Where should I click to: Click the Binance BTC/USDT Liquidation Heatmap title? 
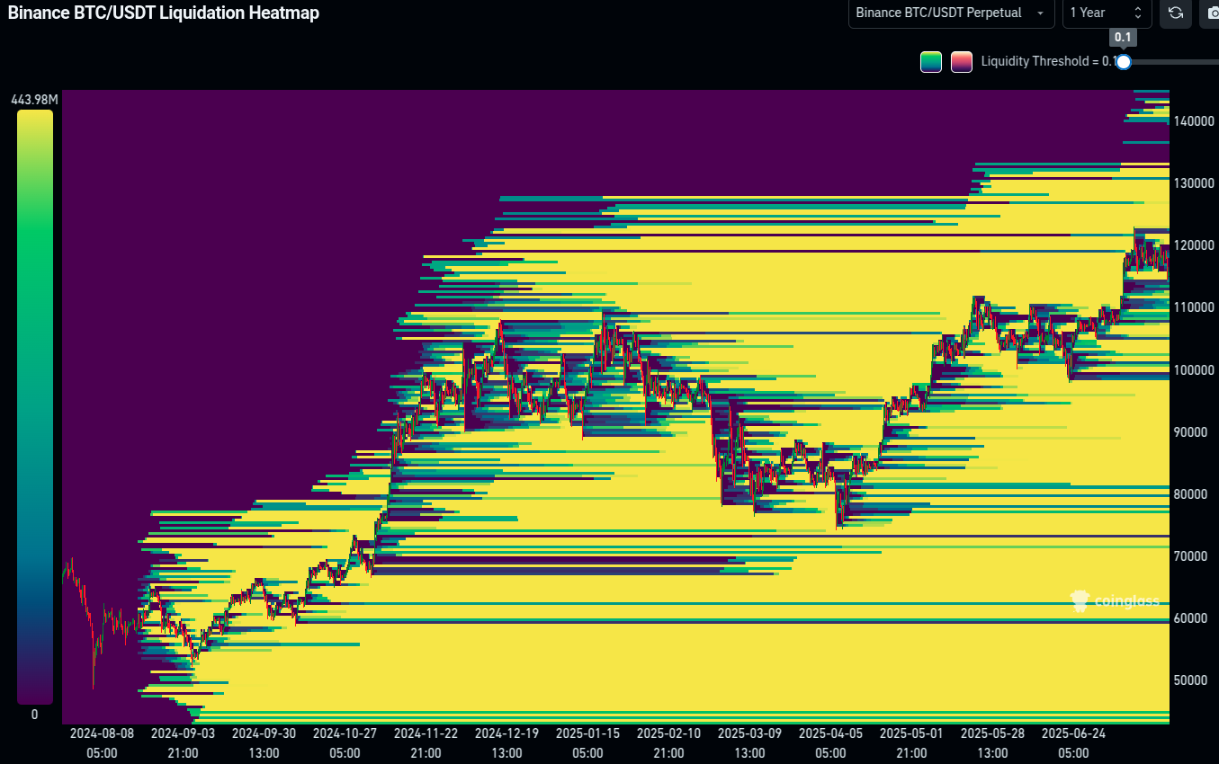coord(163,13)
